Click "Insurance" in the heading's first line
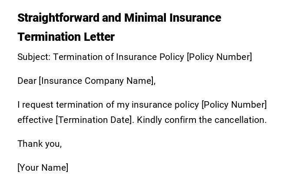304x195 pixels. (x=195, y=18)
